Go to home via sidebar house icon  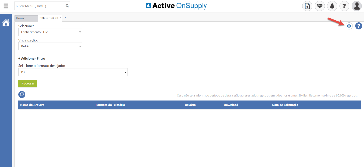coord(6,23)
